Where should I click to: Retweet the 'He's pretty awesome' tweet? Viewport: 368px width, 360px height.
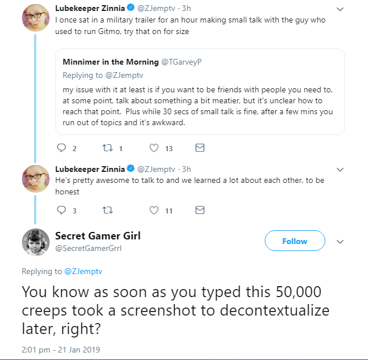(x=108, y=210)
